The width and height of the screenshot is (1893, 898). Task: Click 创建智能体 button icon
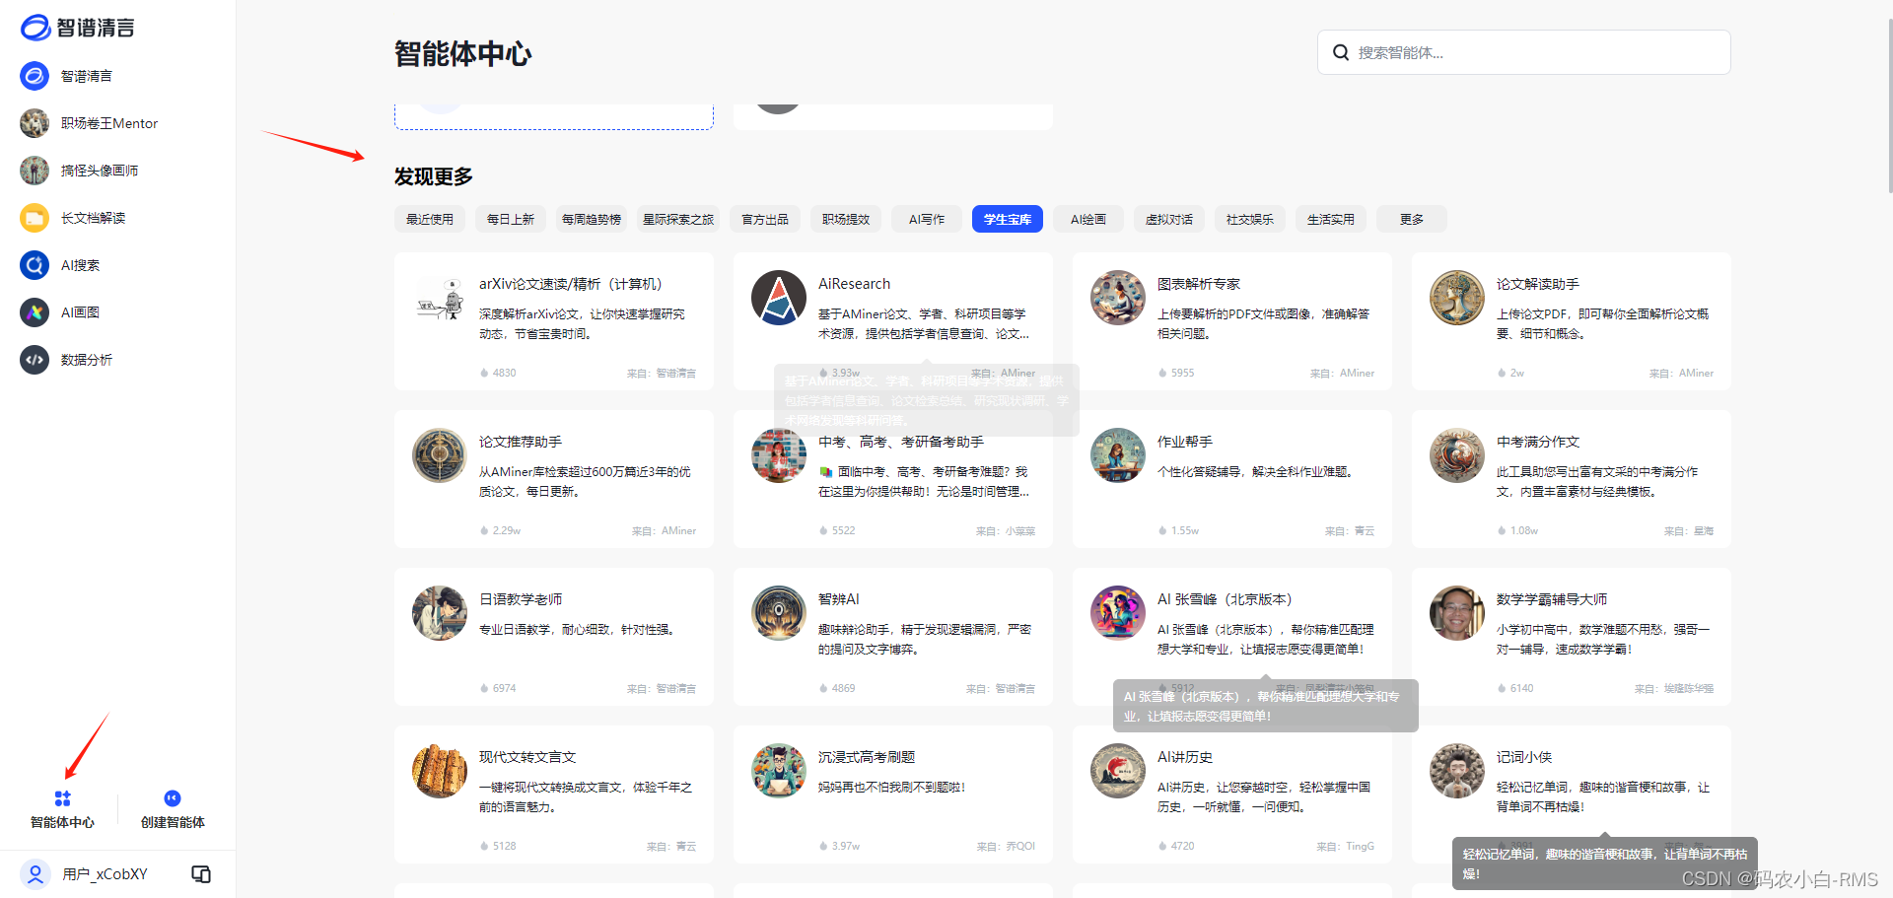tap(173, 798)
